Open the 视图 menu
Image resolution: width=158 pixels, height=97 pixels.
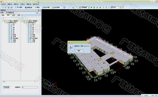pos(10,4)
